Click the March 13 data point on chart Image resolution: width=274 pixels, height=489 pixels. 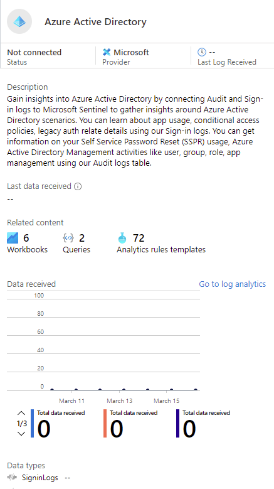124,390
